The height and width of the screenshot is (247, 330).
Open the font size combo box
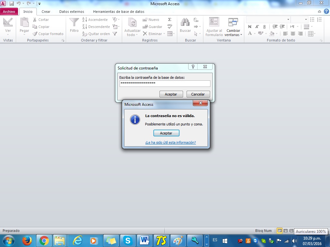299,20
